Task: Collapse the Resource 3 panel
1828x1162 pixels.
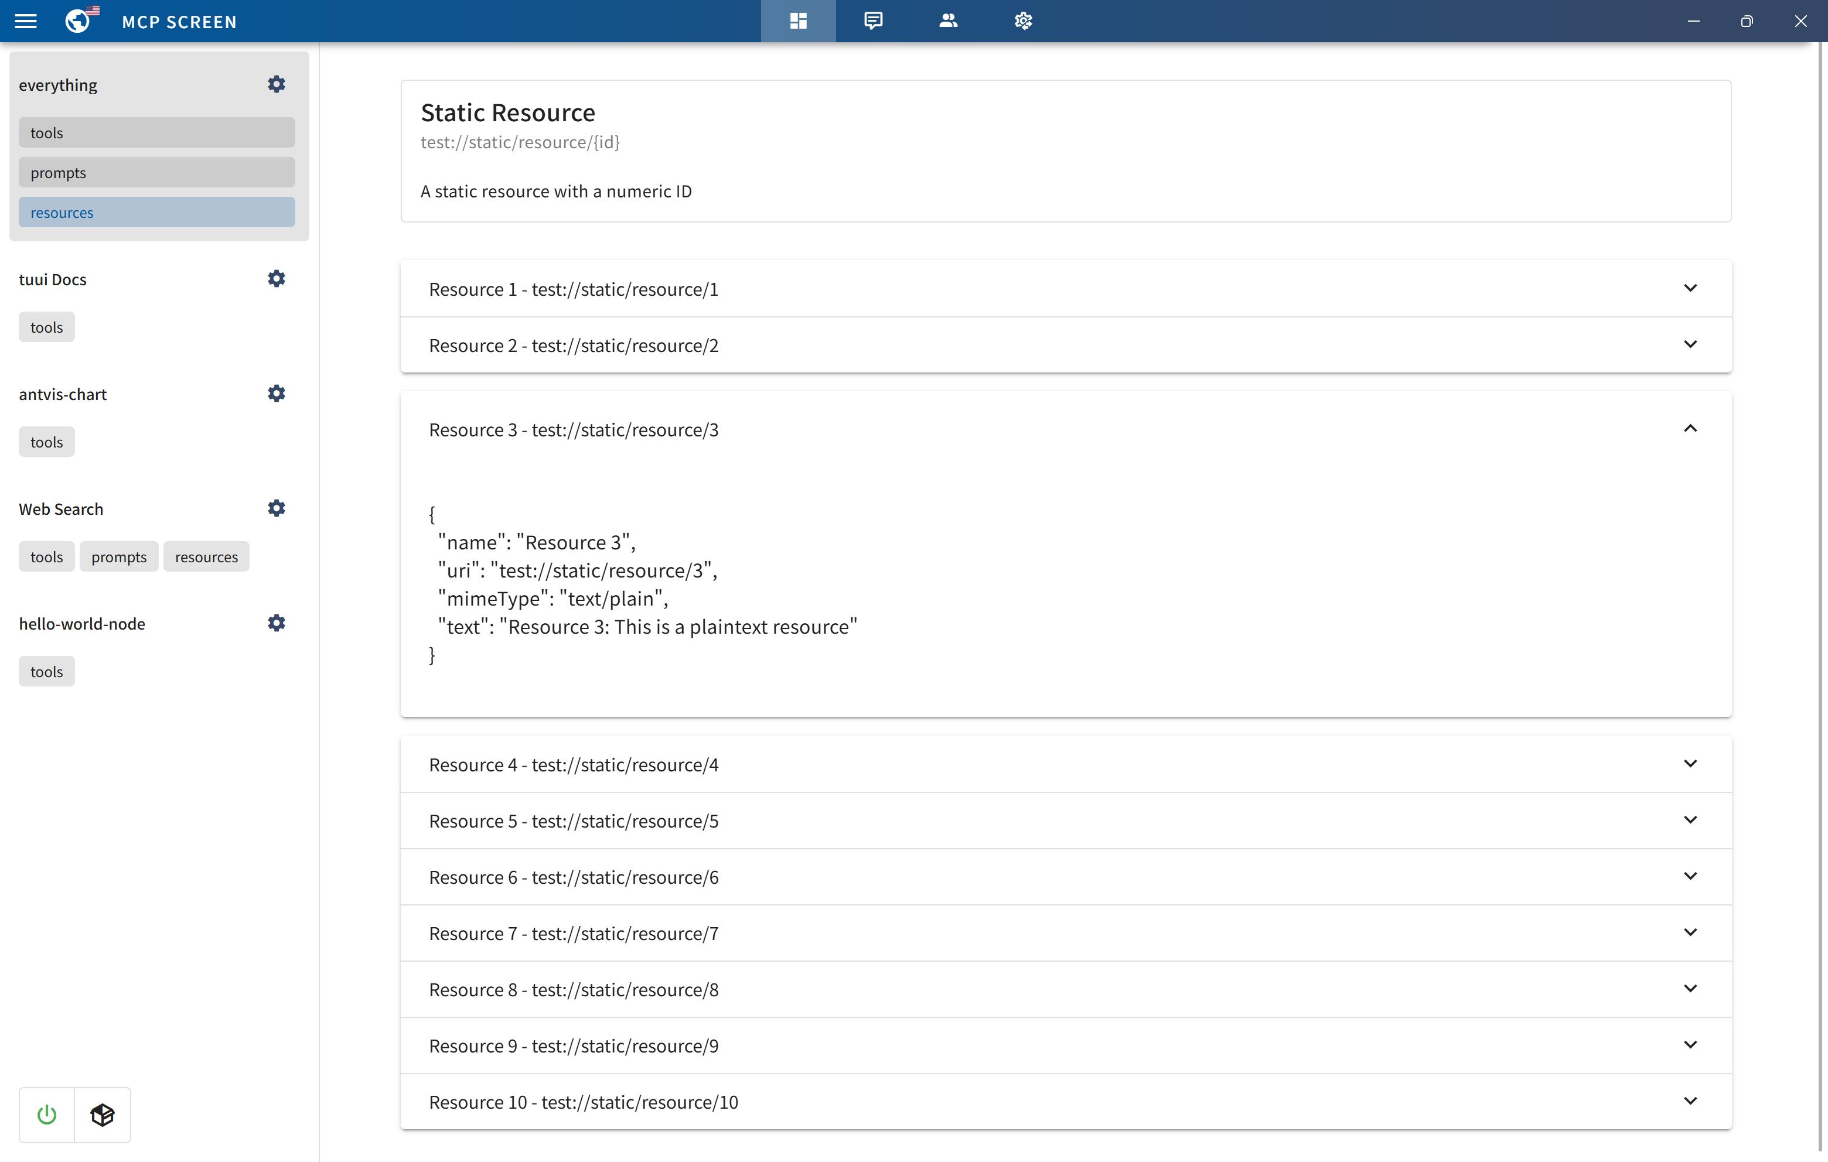Action: (x=1690, y=429)
